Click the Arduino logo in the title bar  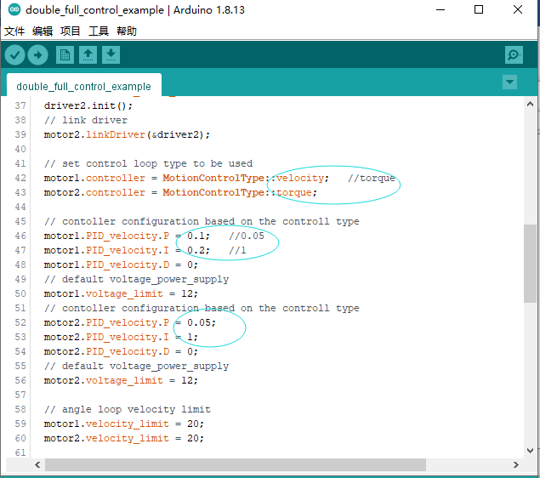click(x=14, y=9)
